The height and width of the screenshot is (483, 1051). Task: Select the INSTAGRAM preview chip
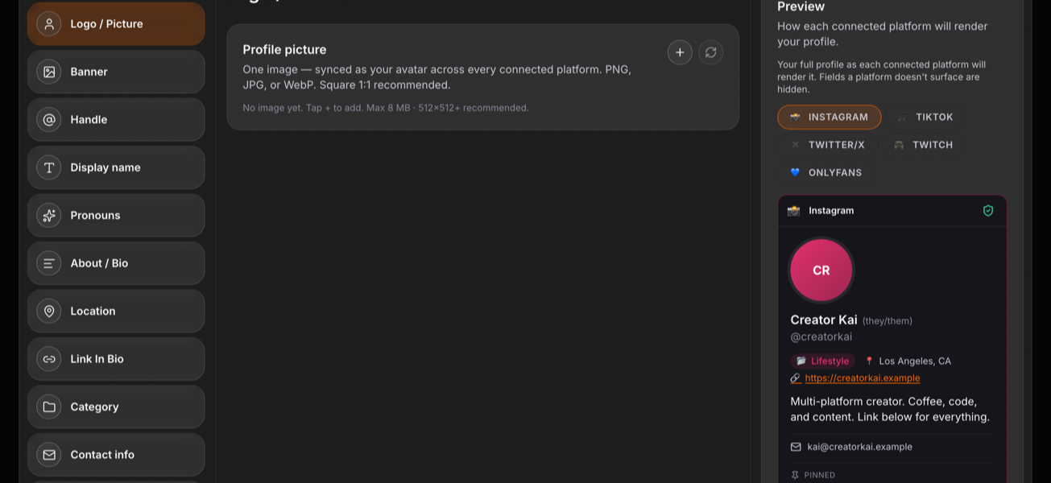coord(830,118)
